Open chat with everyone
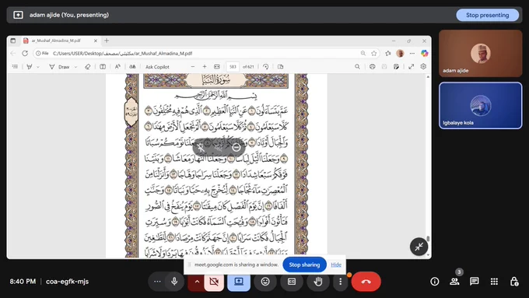 [x=475, y=281]
